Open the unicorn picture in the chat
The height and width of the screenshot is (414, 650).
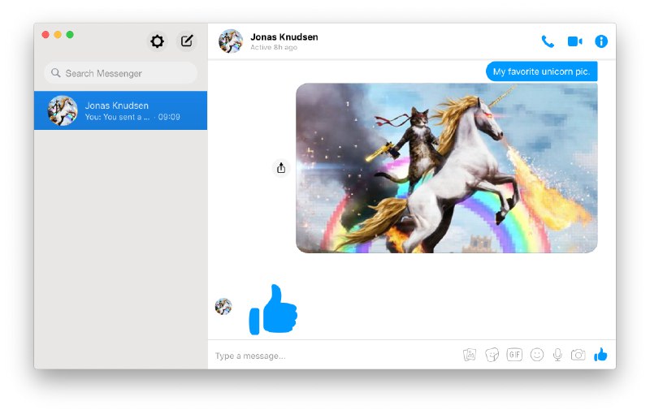pyautogui.click(x=446, y=168)
